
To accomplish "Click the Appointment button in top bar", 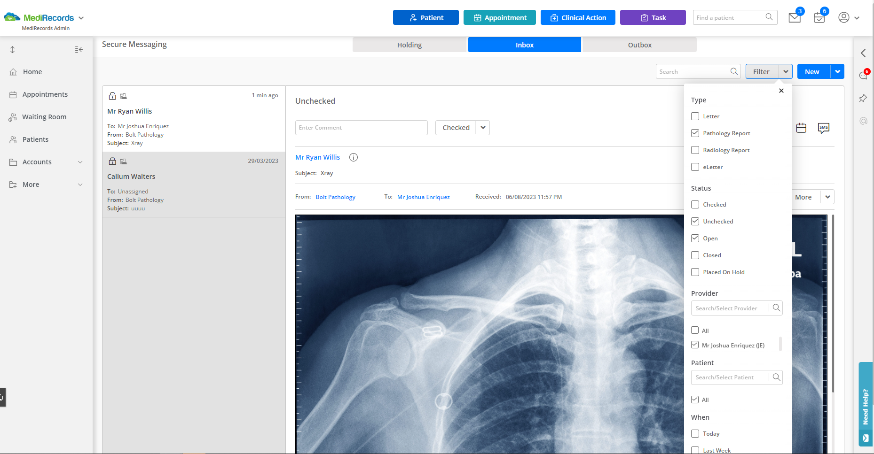I will [x=500, y=17].
